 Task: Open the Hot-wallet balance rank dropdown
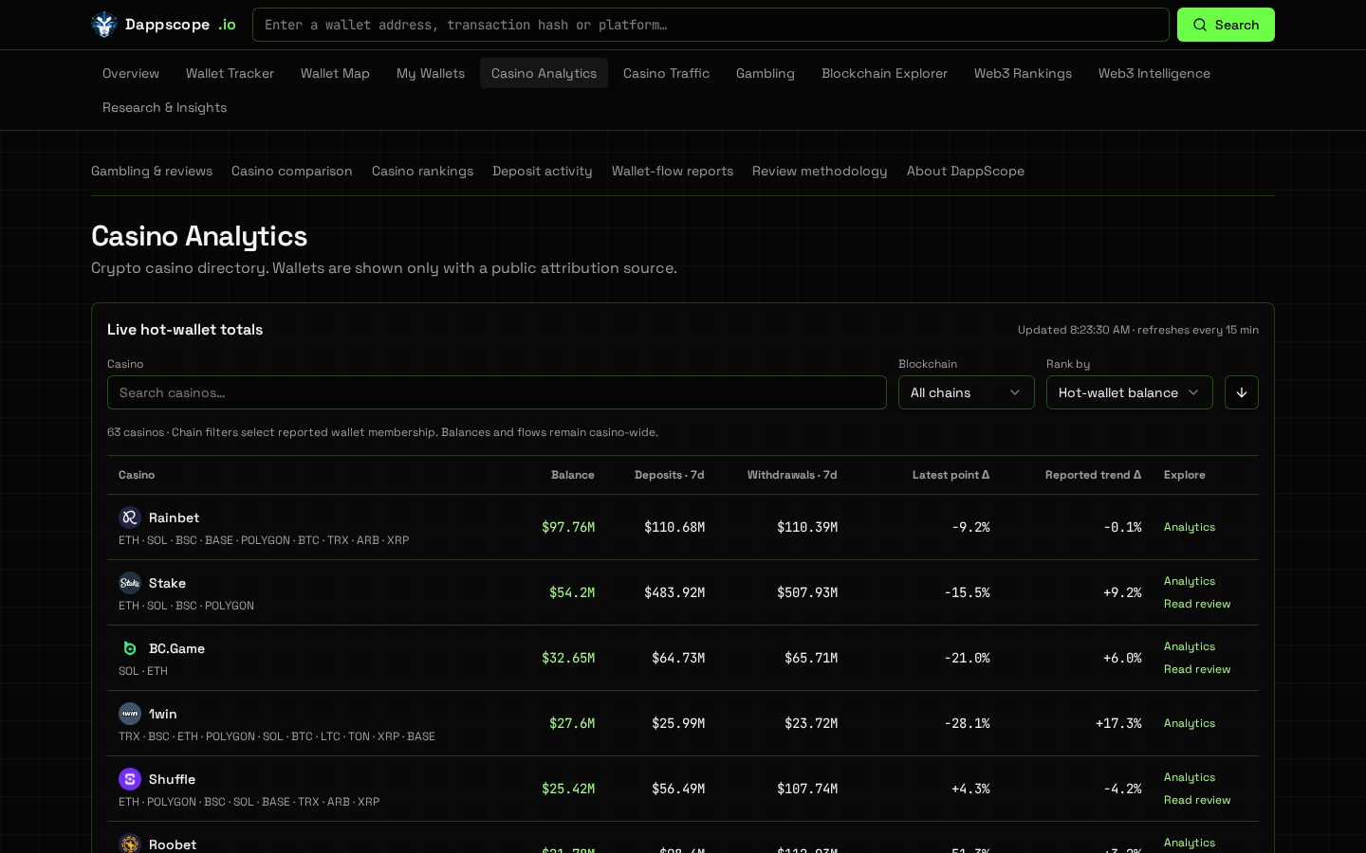pyautogui.click(x=1129, y=392)
